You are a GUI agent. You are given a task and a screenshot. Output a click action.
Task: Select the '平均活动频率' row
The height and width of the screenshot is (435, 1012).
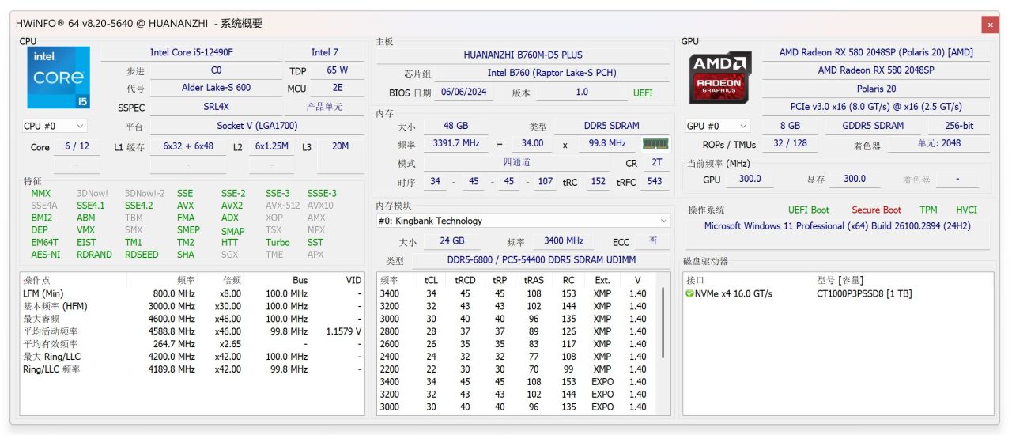coord(192,331)
